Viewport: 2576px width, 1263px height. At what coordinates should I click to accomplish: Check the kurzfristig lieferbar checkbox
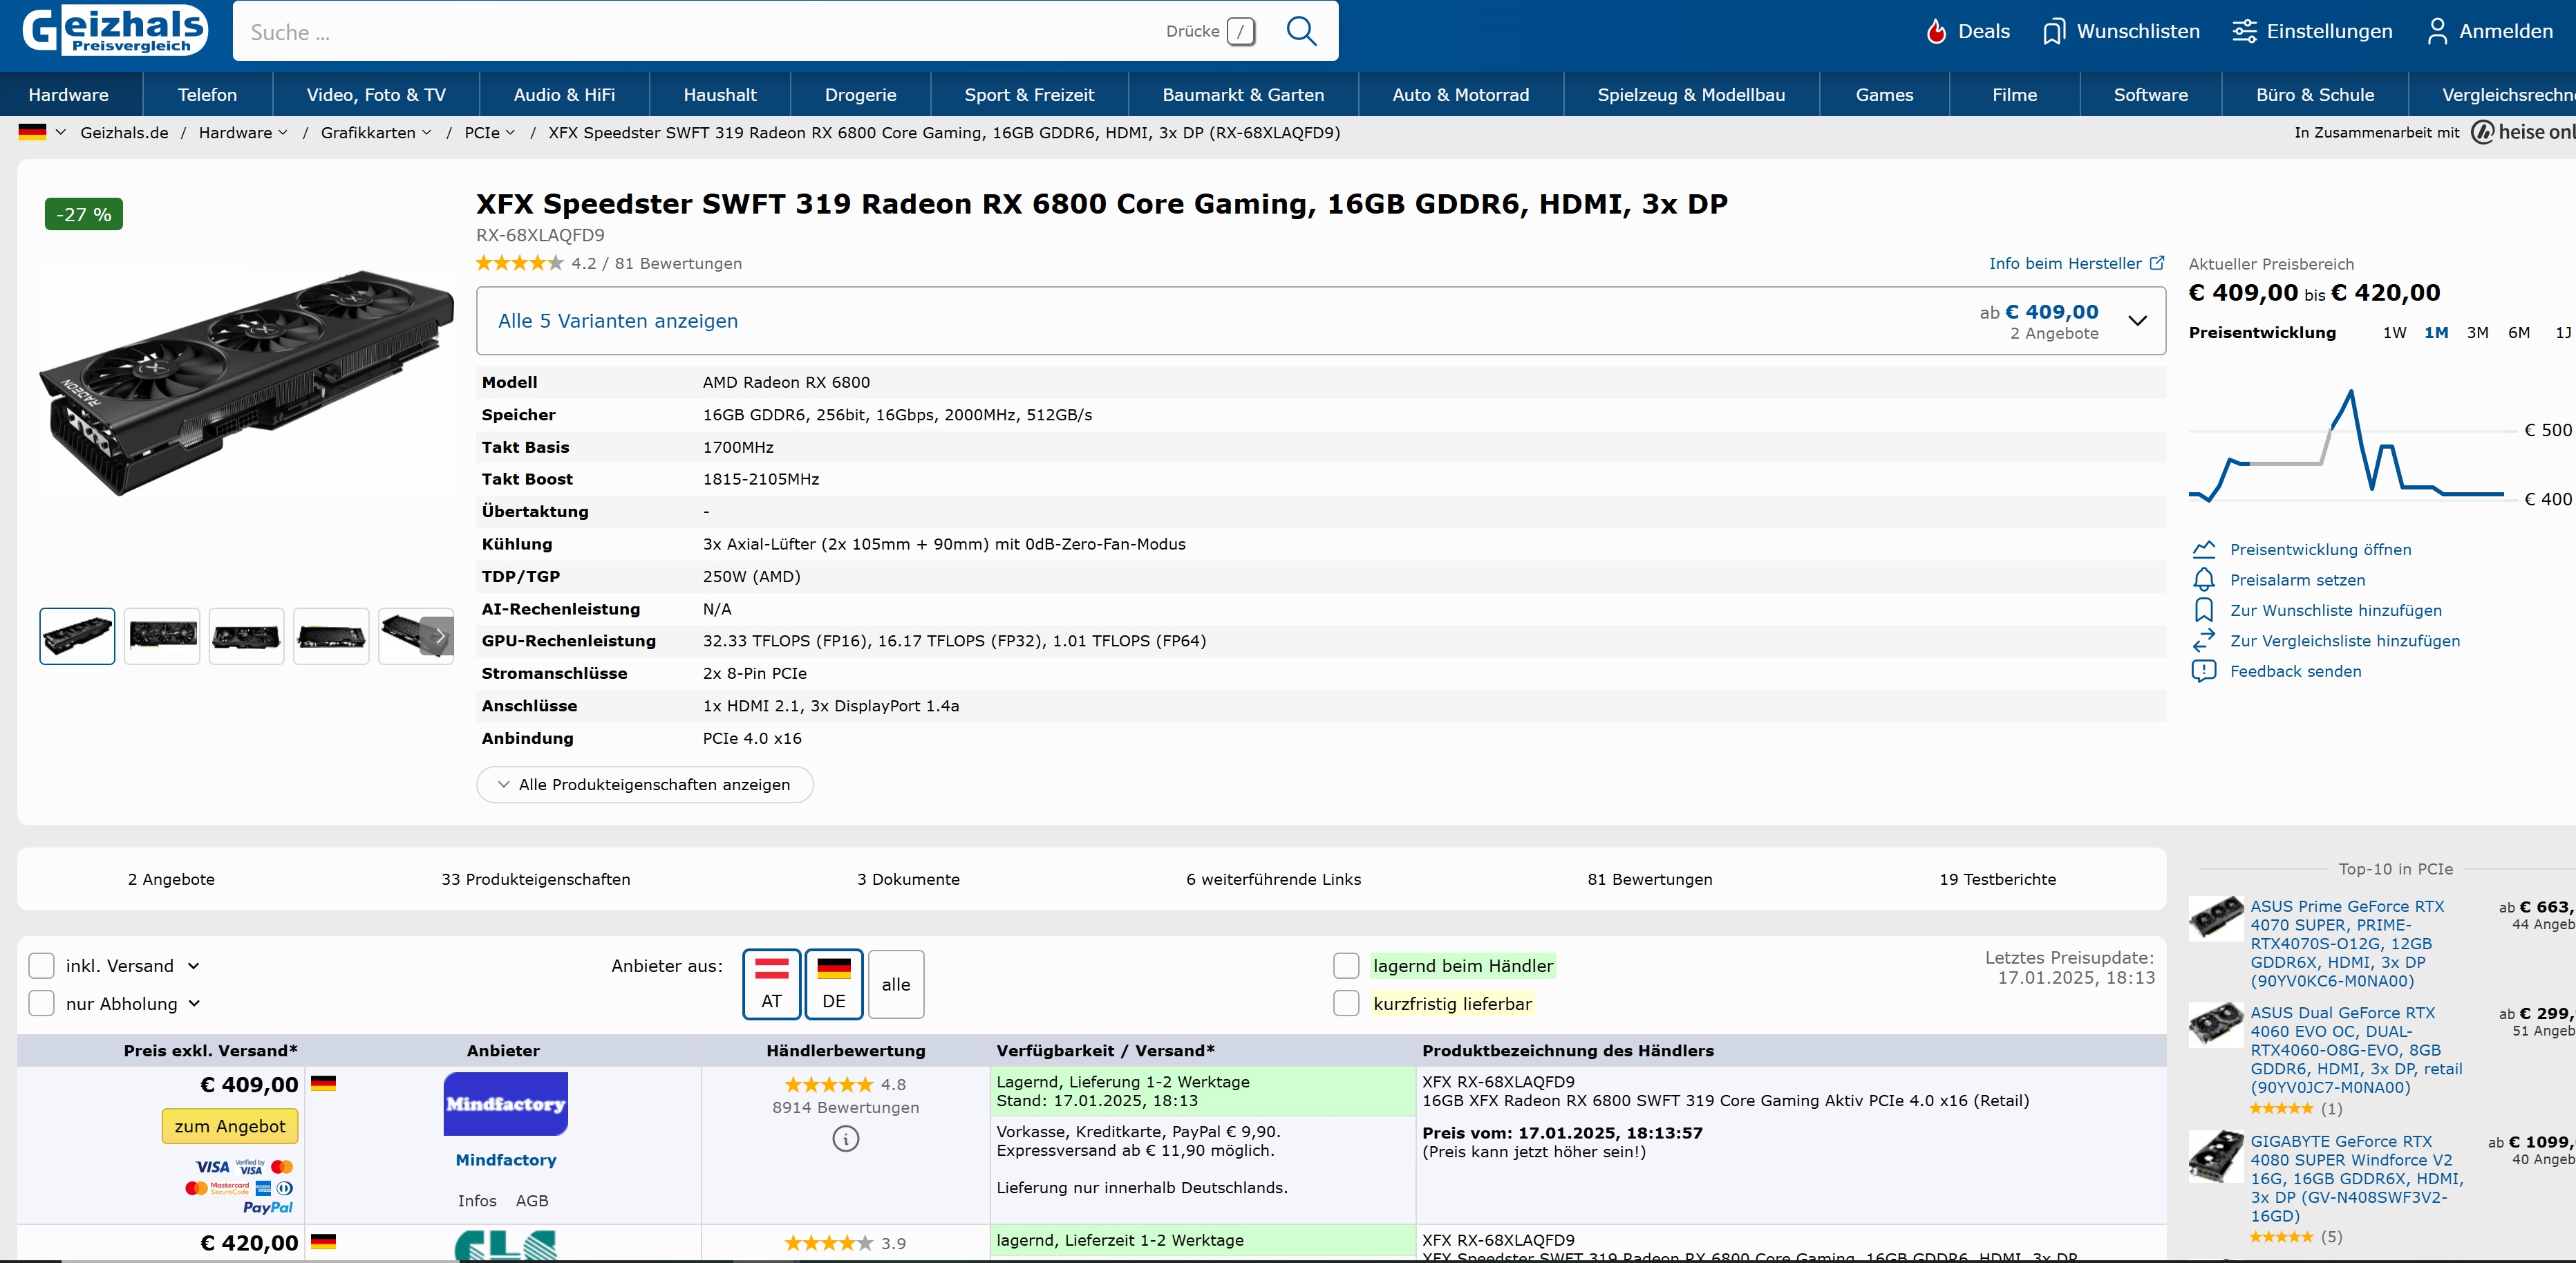1346,1004
